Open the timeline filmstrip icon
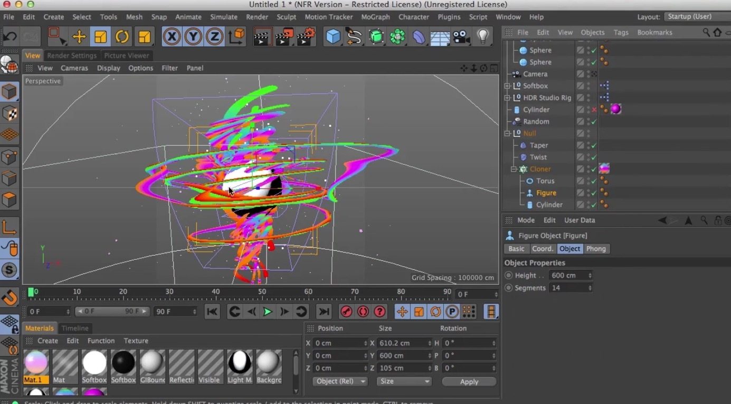The image size is (731, 404). click(491, 312)
